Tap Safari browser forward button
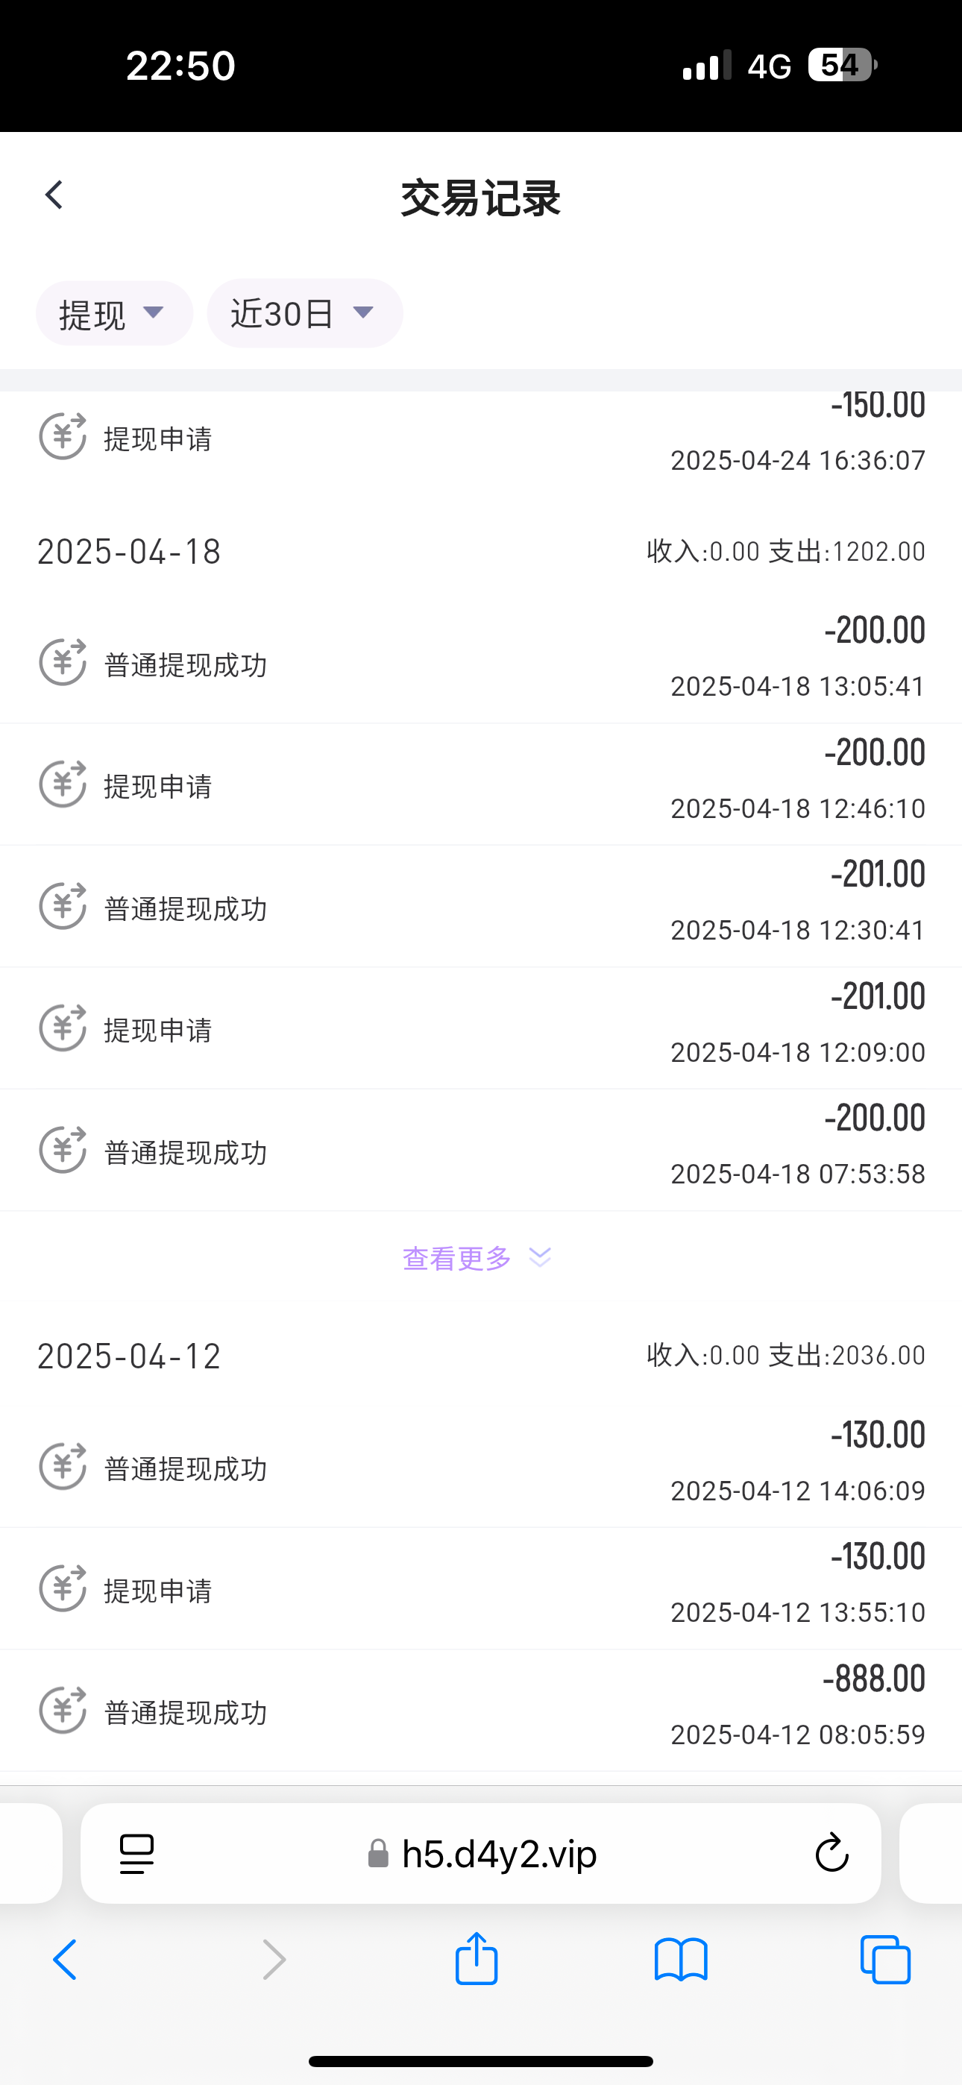This screenshot has width=962, height=2085. click(x=274, y=1960)
